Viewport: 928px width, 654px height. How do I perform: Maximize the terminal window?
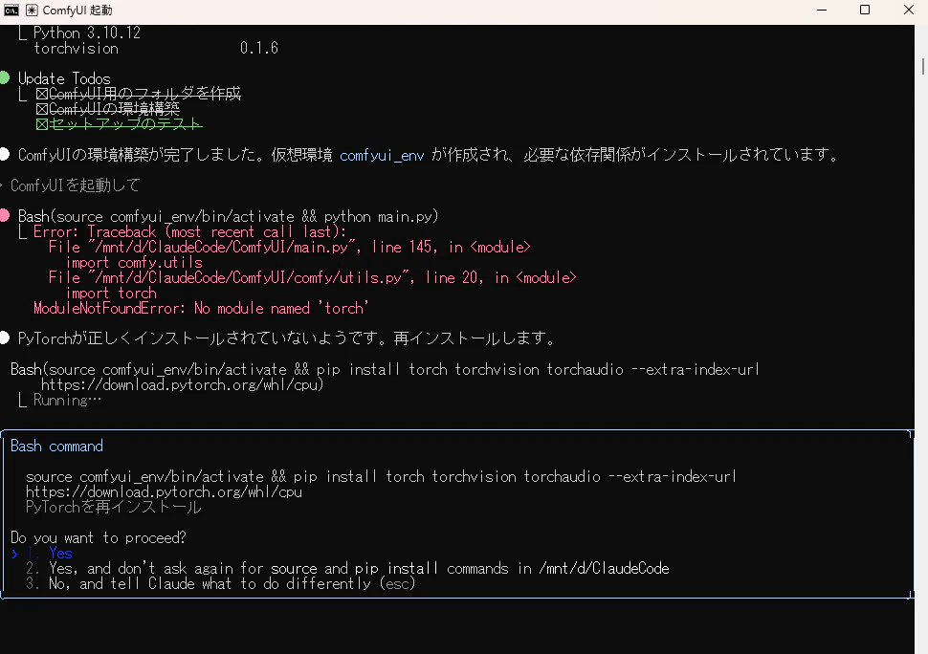865,11
